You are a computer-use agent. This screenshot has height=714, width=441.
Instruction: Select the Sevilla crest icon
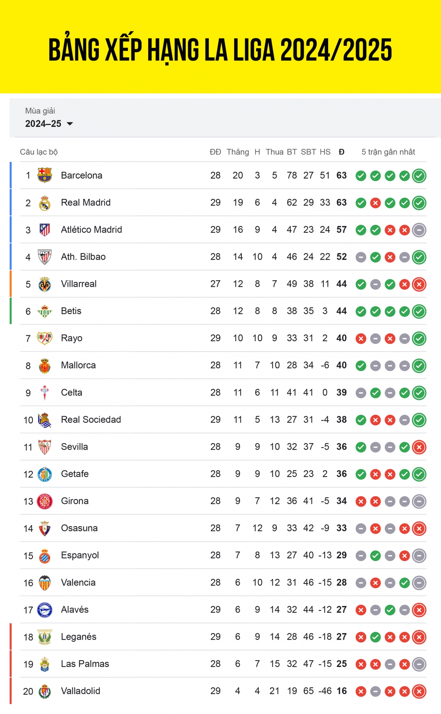pos(44,447)
